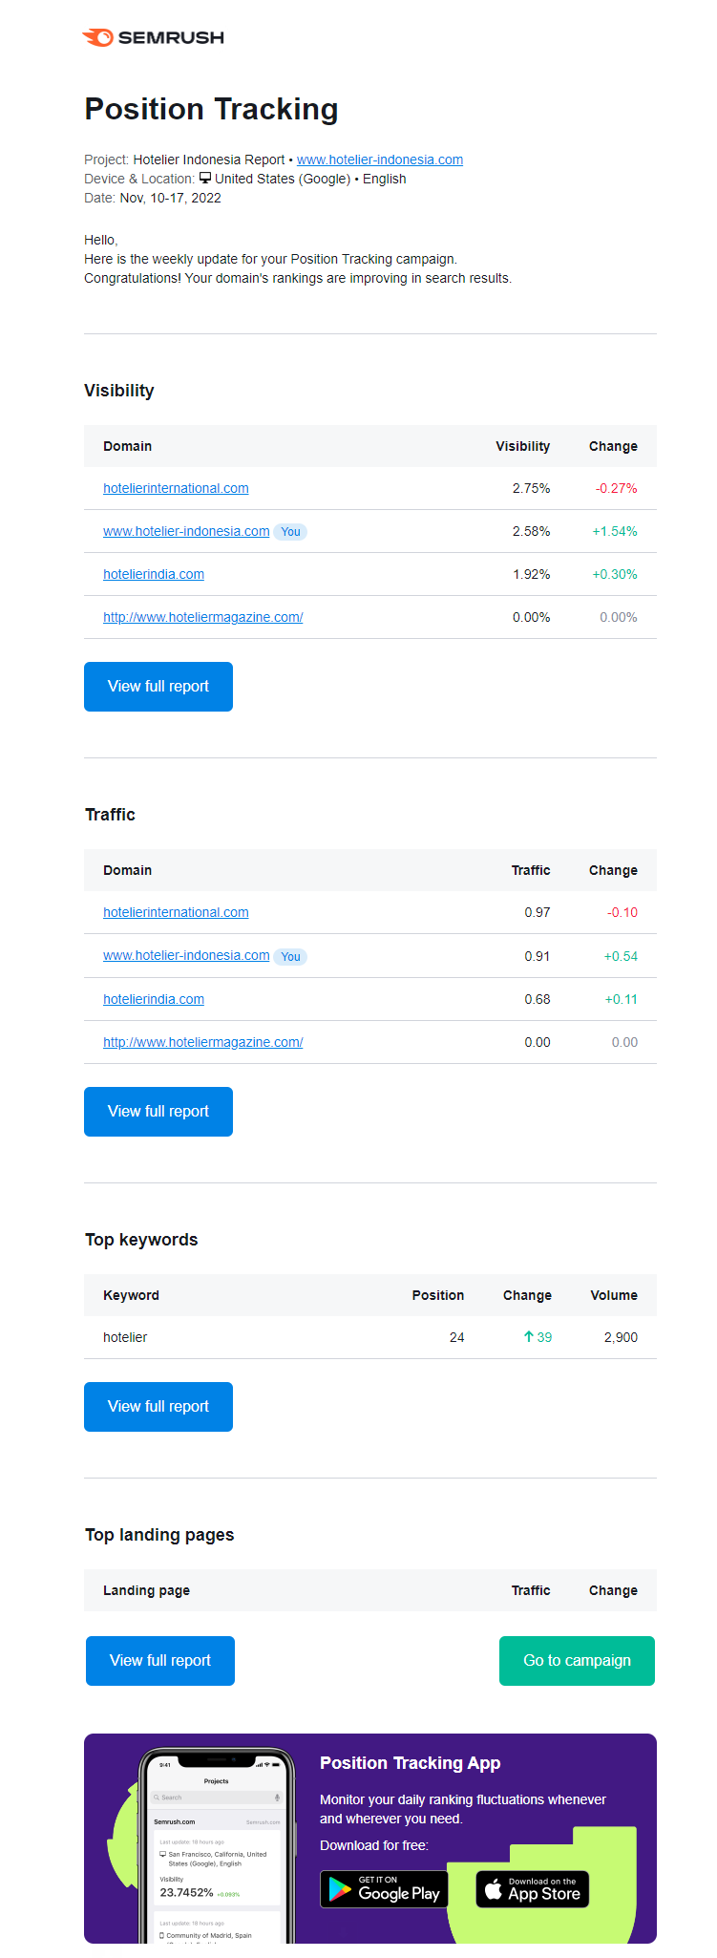Click the You badge in Traffic table
717x1958 pixels.
pyautogui.click(x=290, y=957)
